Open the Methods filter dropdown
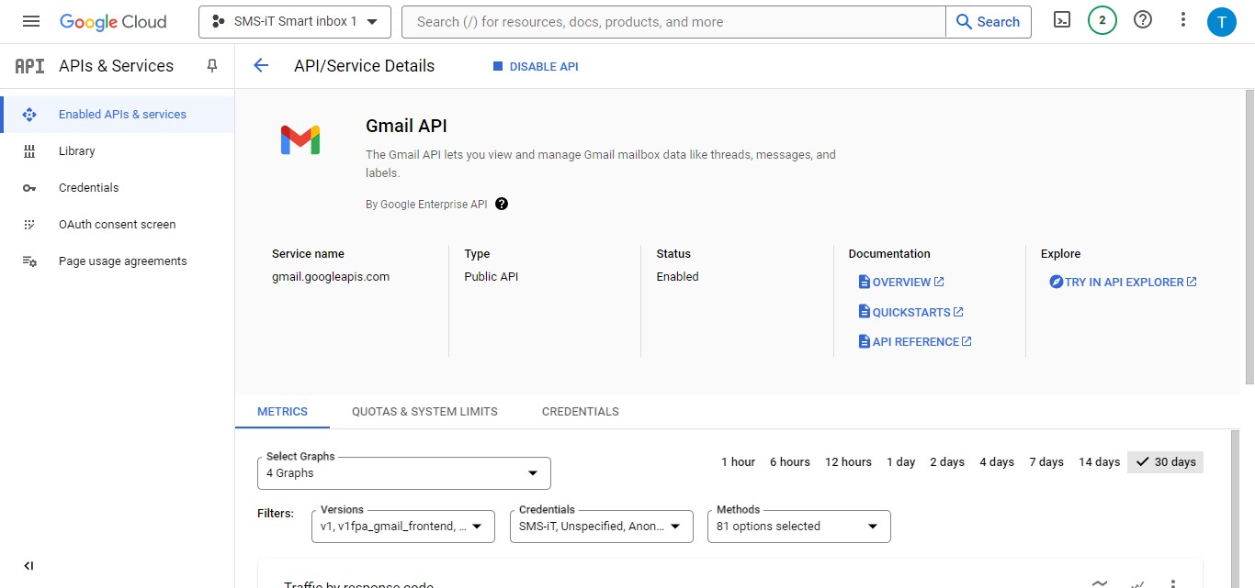The height and width of the screenshot is (588, 1255). (798, 527)
